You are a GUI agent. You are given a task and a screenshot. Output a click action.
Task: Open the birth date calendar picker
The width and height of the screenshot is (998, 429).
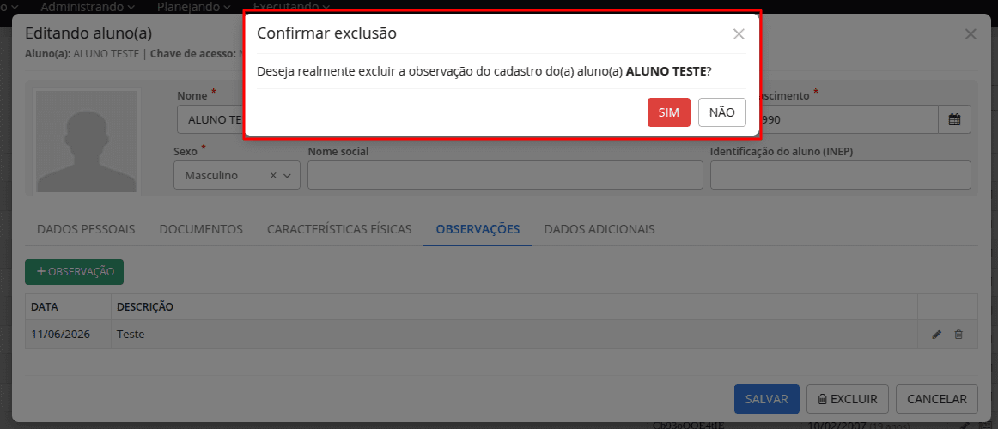pyautogui.click(x=954, y=119)
